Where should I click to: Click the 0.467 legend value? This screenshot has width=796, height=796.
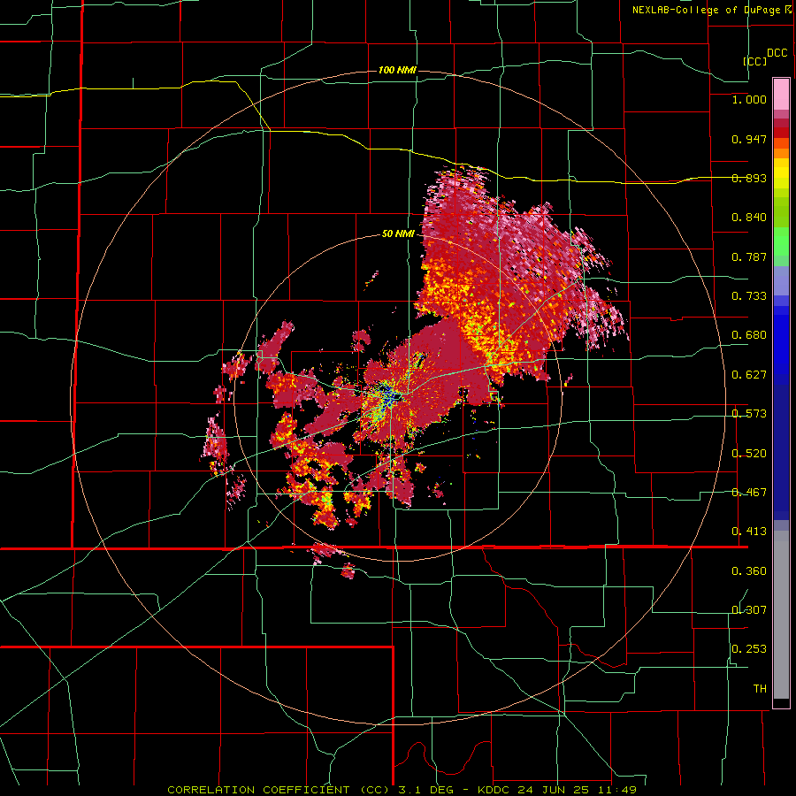point(749,493)
